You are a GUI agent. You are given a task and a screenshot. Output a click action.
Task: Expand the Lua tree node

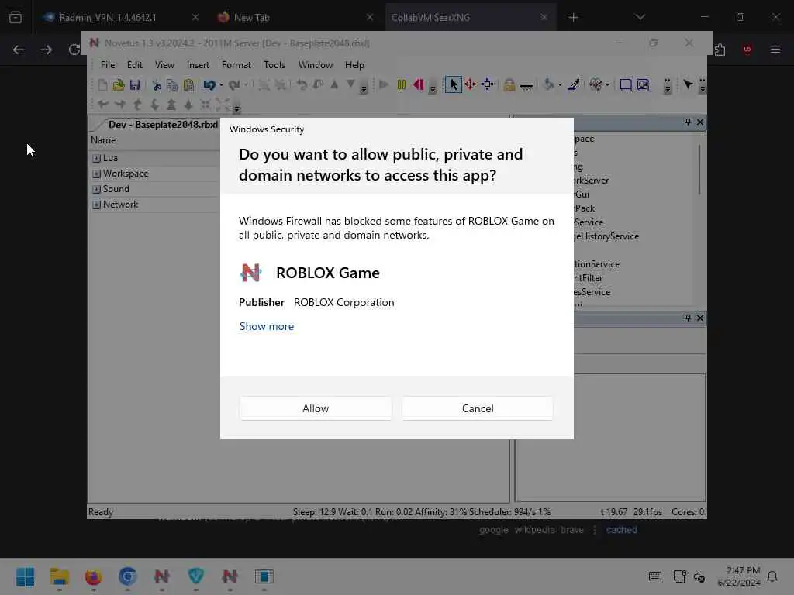(97, 158)
